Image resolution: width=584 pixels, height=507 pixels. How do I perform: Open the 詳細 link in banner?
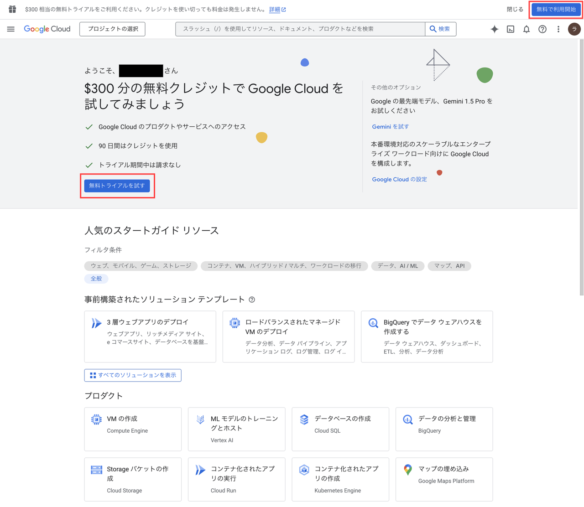277,10
